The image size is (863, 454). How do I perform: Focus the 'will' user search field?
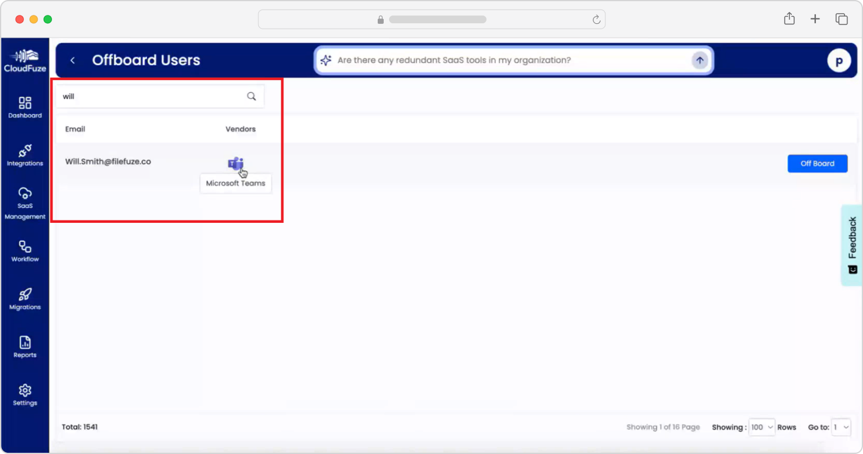pos(160,96)
